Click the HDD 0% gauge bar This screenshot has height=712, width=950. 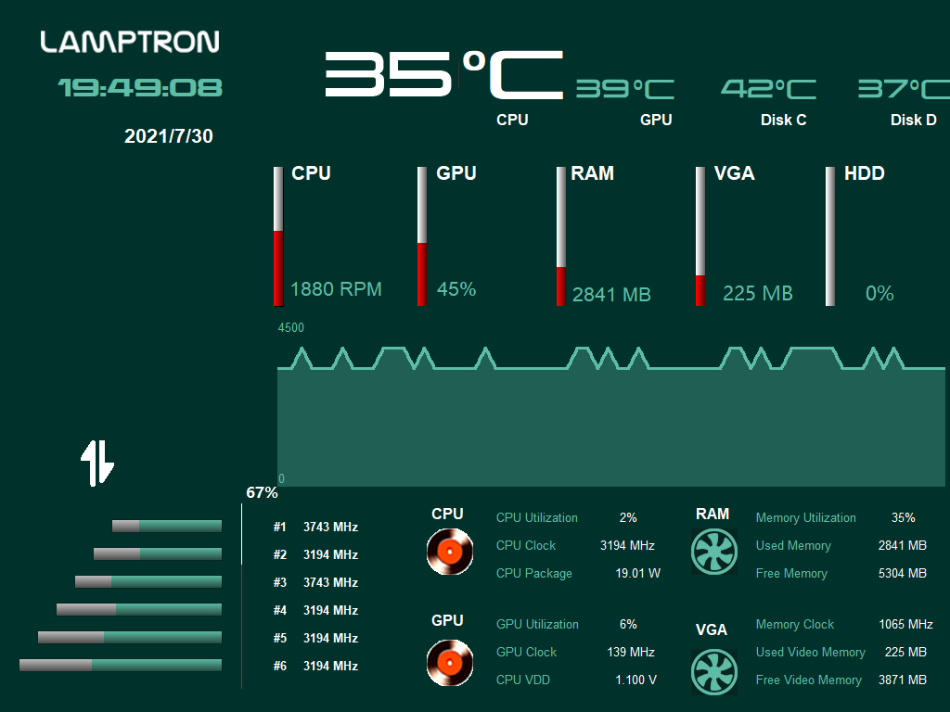point(830,236)
